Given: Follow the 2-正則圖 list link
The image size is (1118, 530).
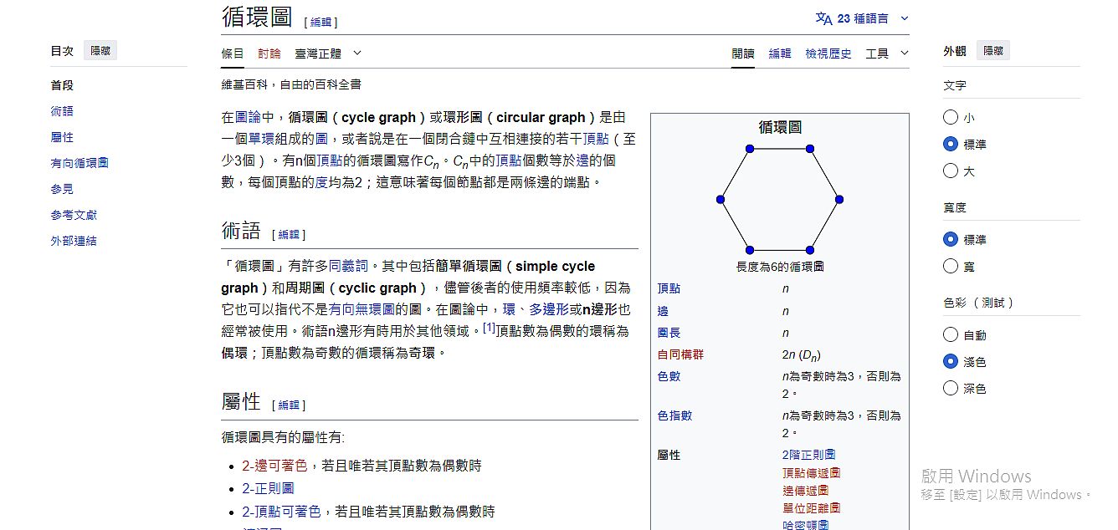Looking at the screenshot, I should pyautogui.click(x=268, y=488).
